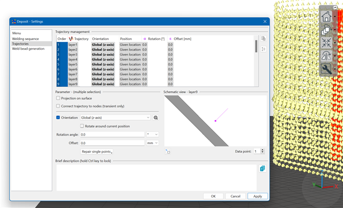Open the wrench tools icon
Image resolution: width=343 pixels, height=208 pixels.
pos(326,69)
